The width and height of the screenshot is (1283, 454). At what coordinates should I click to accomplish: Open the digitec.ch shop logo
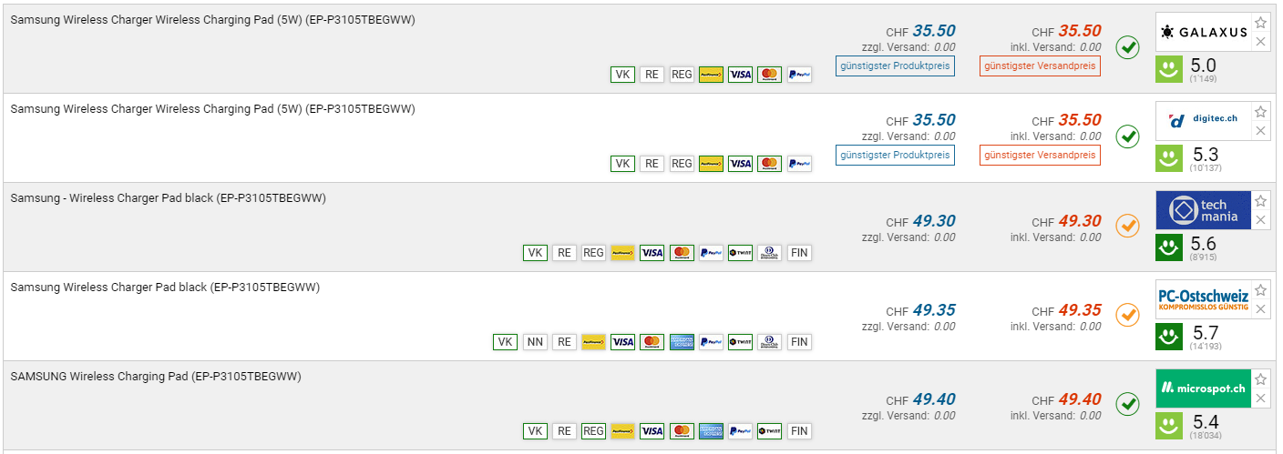[1203, 121]
